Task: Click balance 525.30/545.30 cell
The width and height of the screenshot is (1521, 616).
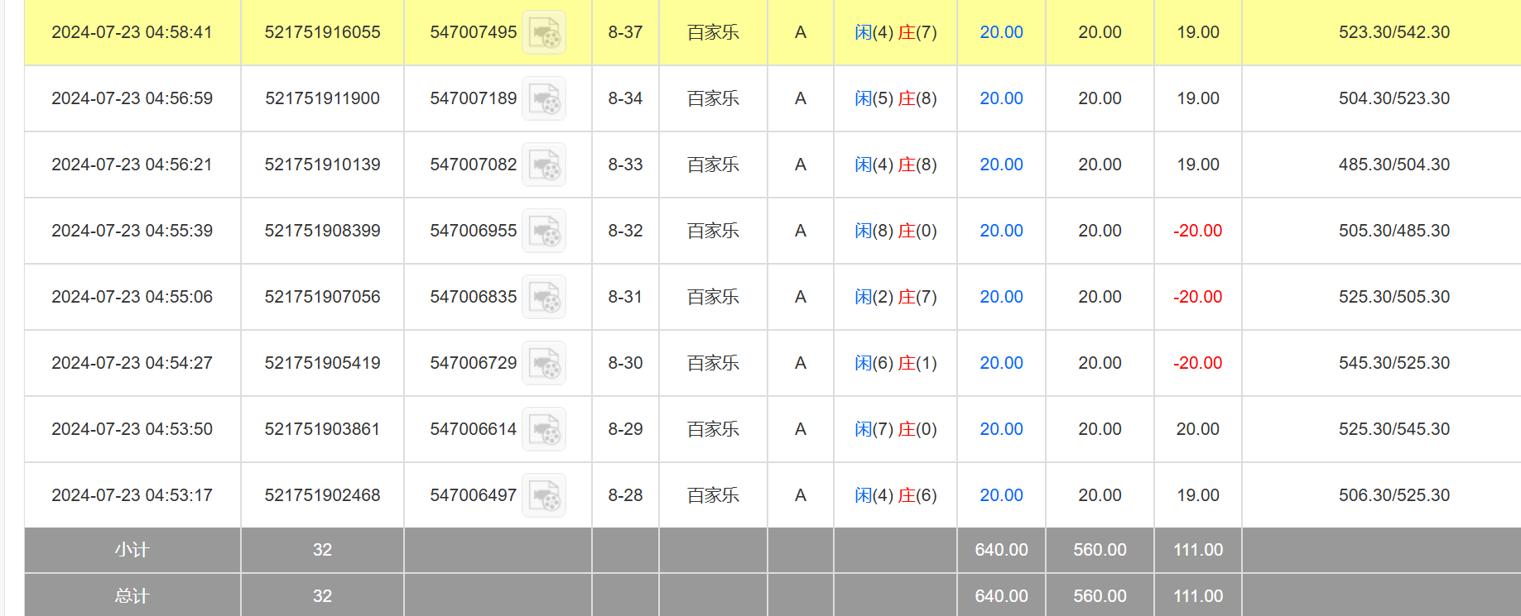Action: [1393, 429]
